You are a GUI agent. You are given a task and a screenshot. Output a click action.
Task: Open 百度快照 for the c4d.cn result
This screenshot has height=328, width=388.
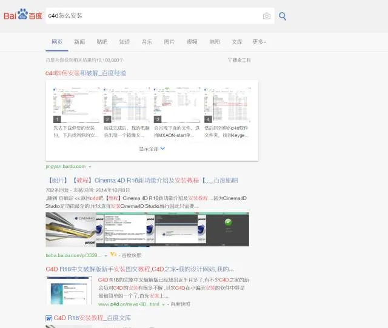click(180, 304)
